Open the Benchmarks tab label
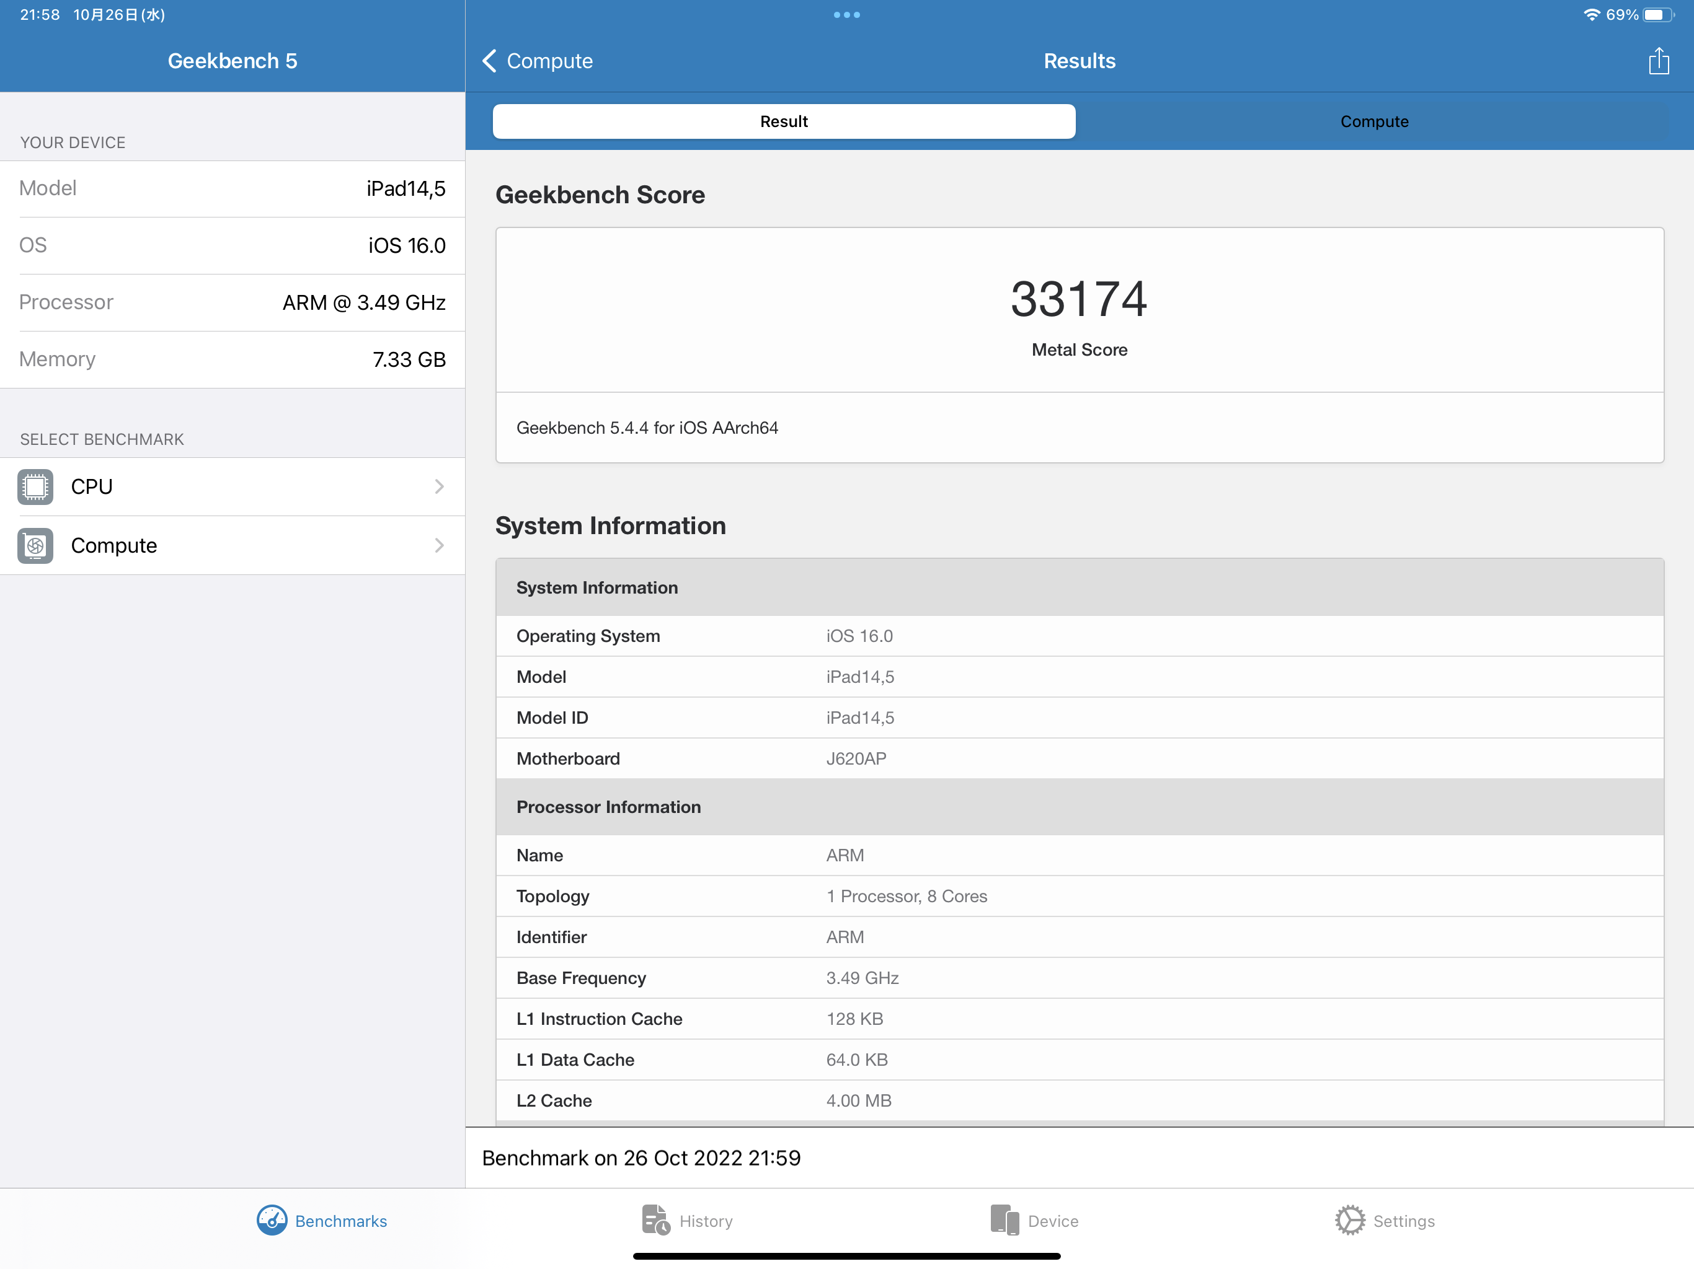The width and height of the screenshot is (1694, 1269). coord(341,1221)
